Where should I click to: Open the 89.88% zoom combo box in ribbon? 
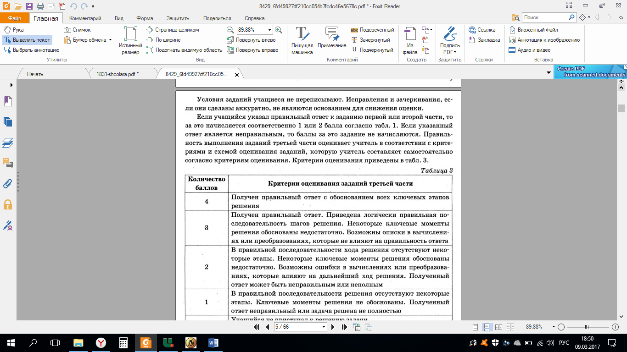(255, 30)
